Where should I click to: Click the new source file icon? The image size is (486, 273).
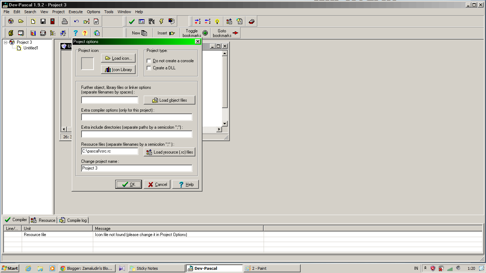click(33, 21)
